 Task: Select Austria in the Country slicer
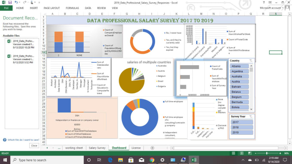(239, 82)
